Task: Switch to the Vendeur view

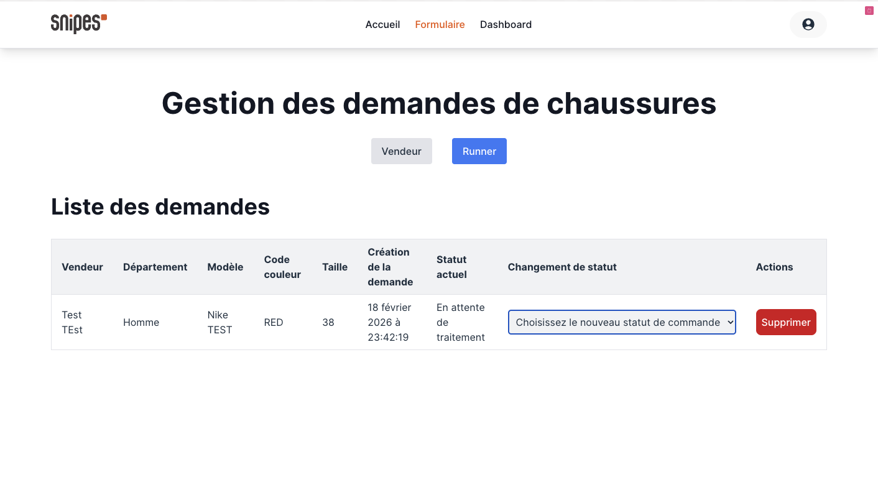Action: click(401, 151)
